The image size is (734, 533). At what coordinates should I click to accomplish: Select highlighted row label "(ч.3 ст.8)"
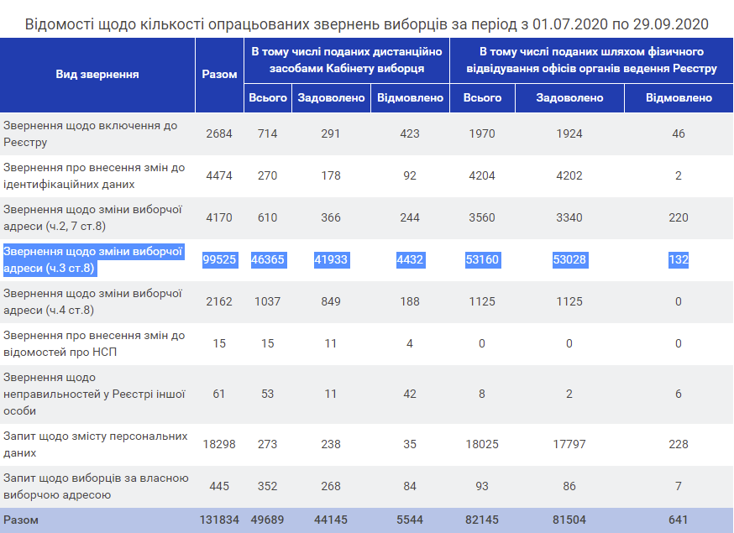coord(50,268)
